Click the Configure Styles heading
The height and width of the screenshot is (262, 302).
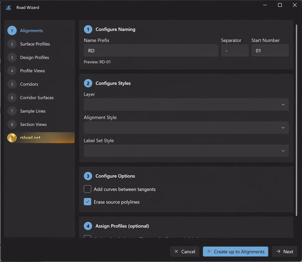pos(113,83)
